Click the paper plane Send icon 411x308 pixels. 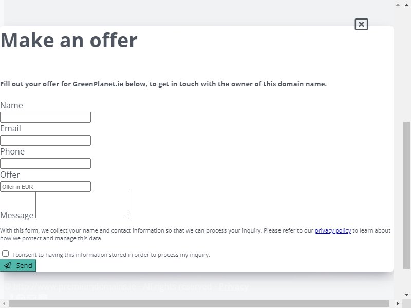pyautogui.click(x=8, y=265)
